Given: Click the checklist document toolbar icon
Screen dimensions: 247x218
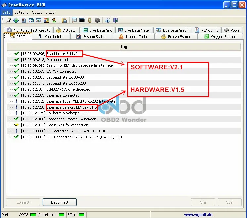Looking at the screenshot, I should pyautogui.click(x=24, y=20).
